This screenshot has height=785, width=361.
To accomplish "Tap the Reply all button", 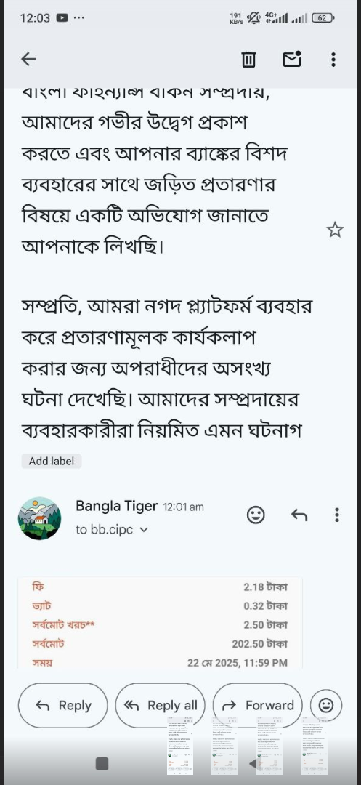I will pyautogui.click(x=160, y=705).
